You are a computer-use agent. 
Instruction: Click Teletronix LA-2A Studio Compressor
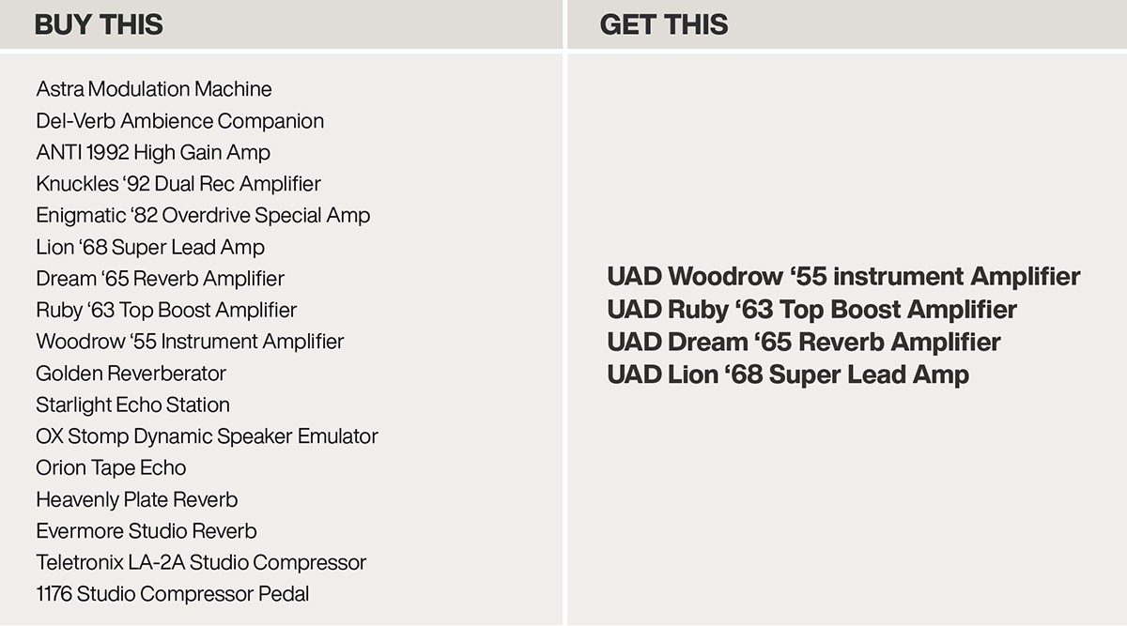click(x=201, y=563)
